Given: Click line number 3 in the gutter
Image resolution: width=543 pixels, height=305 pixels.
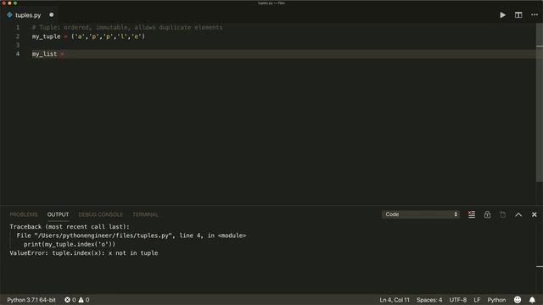Looking at the screenshot, I should coord(18,45).
